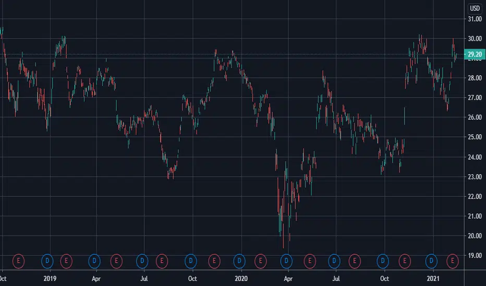Viewport: 486px width, 286px height.
Task: Click the 29.20 current price label
Action: tap(475, 55)
